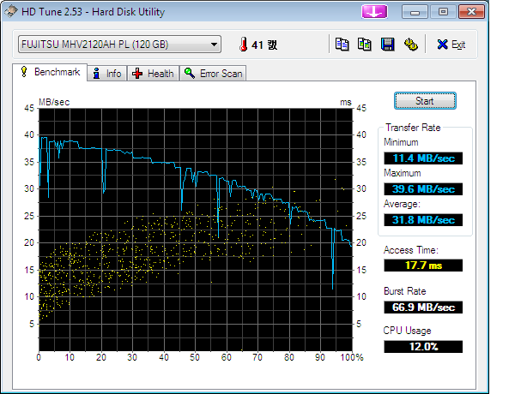
Task: Switch to the Info tab
Action: [107, 73]
